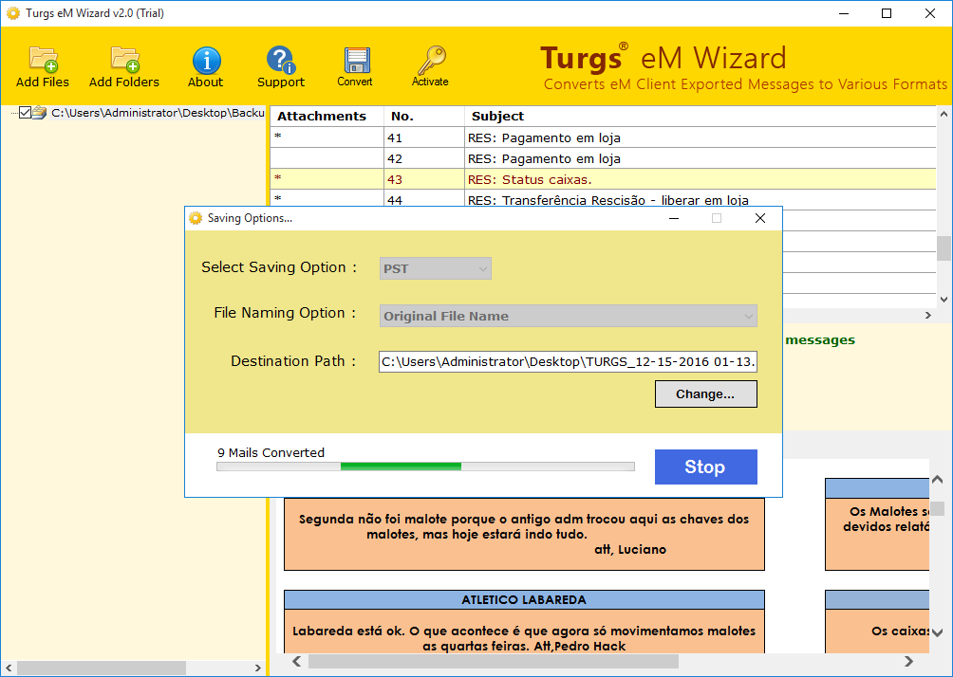Screen dimensions: 953x677
Task: Click the message list horizontal scroll right arrow
Action: click(928, 315)
